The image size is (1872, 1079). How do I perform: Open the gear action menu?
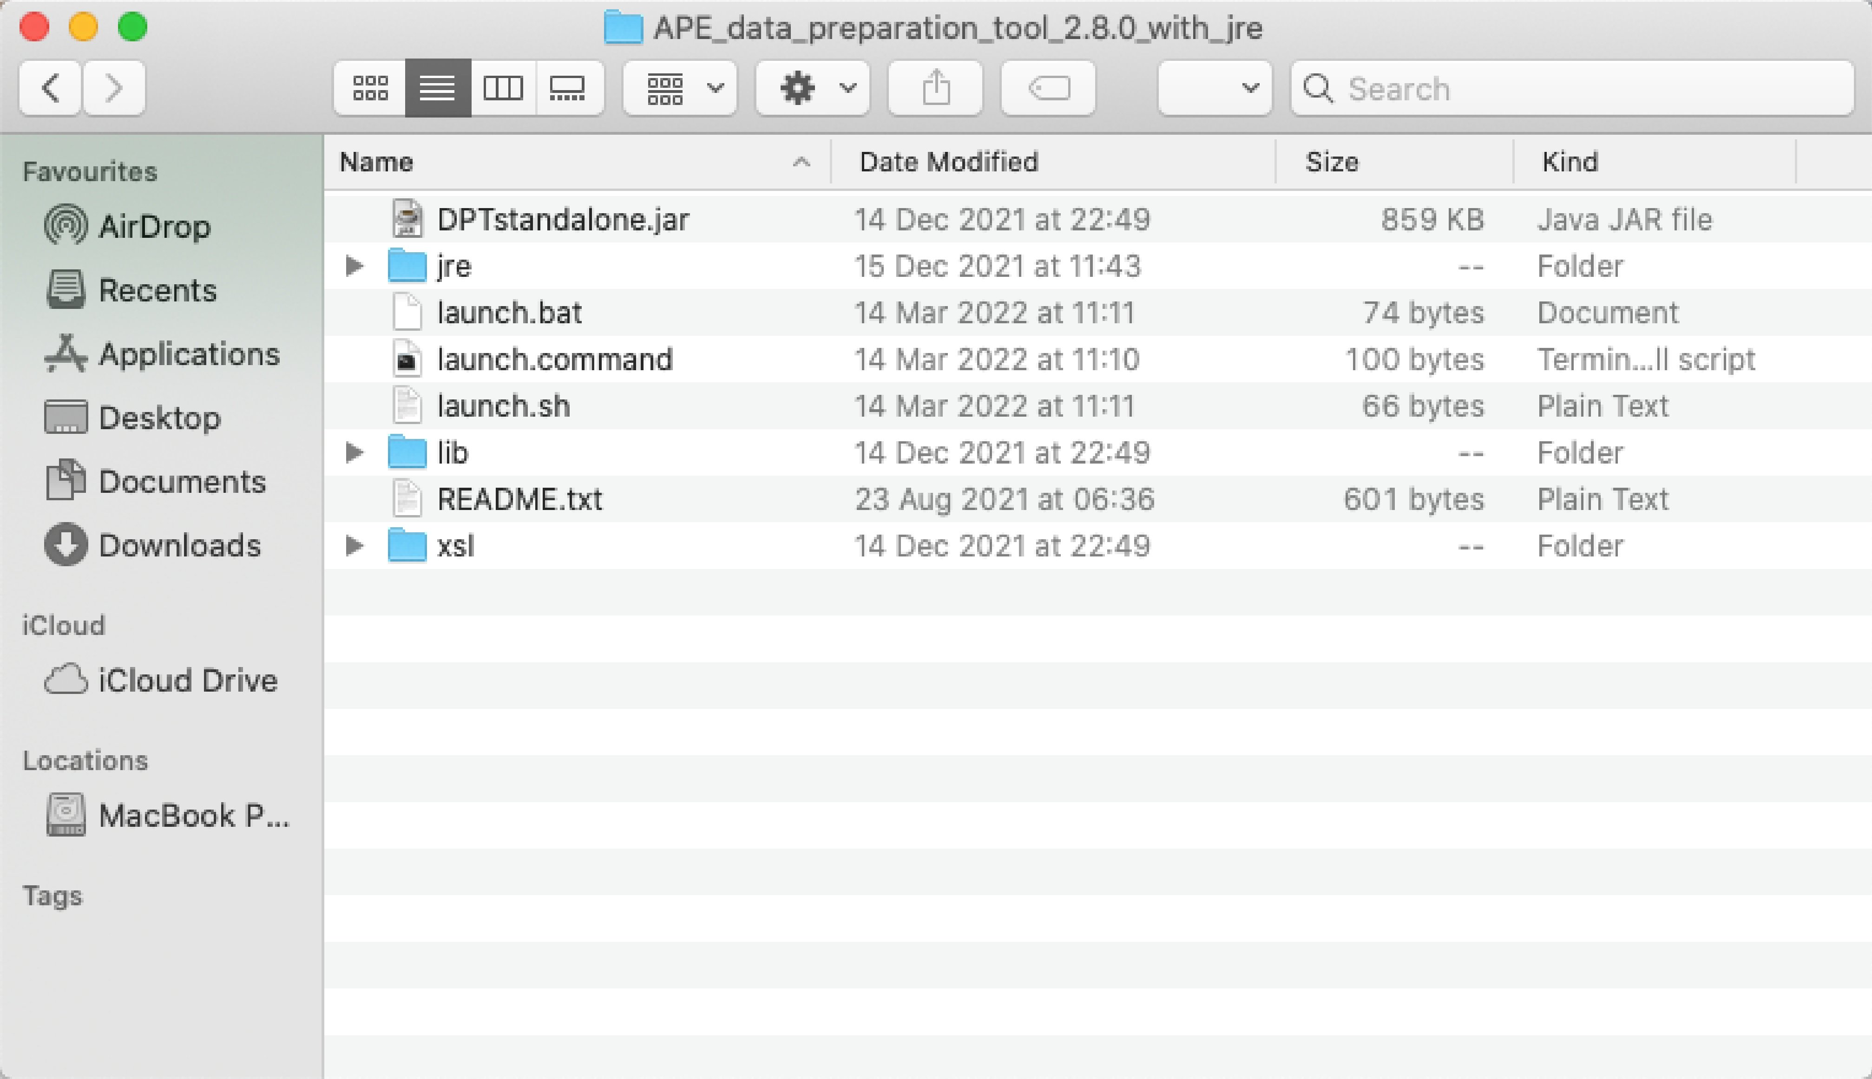tap(813, 88)
